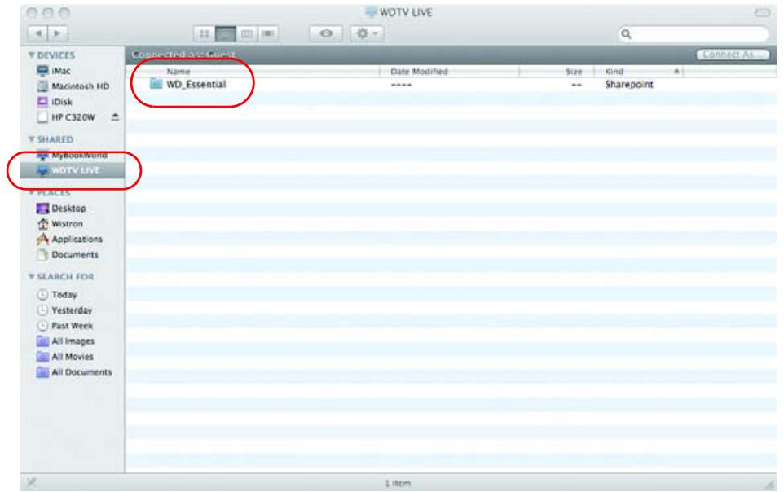This screenshot has height=492, width=784.
Task: Sort by the Date Modified column header
Action: click(419, 72)
